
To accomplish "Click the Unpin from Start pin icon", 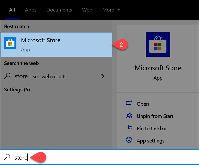I will [x=129, y=115].
